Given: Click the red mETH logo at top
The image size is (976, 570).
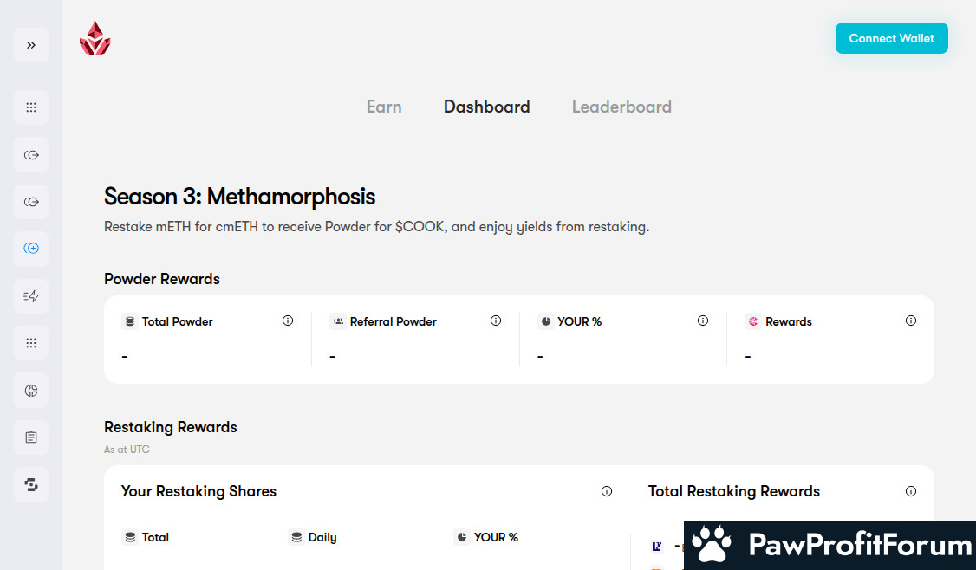Looking at the screenshot, I should 94,39.
